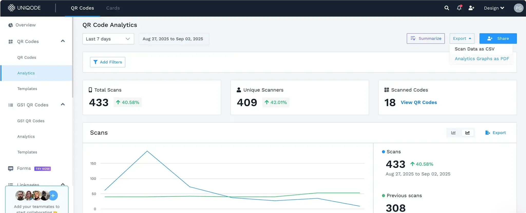Open notifications bell icon

tap(459, 8)
